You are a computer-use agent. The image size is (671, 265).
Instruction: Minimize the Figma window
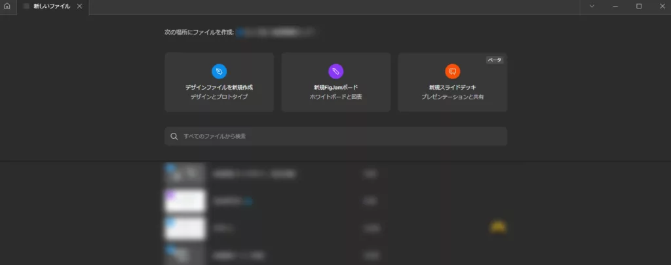tap(615, 7)
